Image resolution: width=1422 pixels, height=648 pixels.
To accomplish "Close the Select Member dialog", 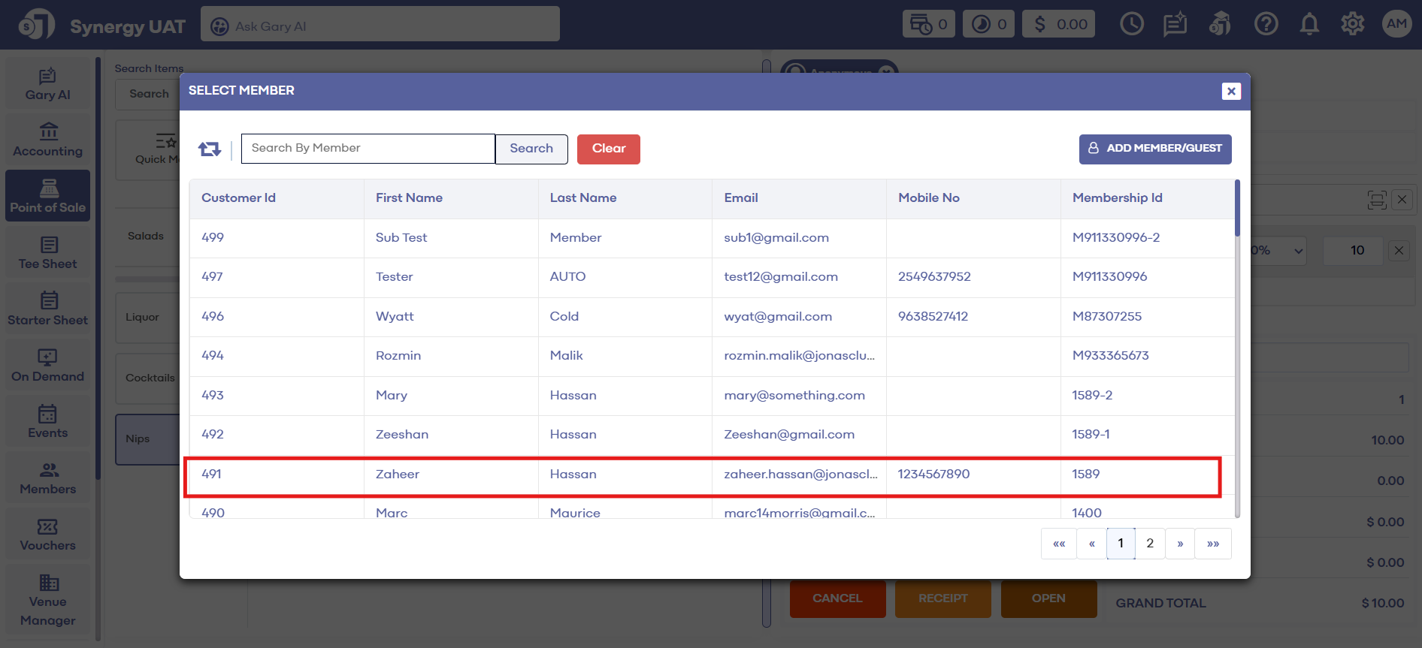I will tap(1230, 91).
